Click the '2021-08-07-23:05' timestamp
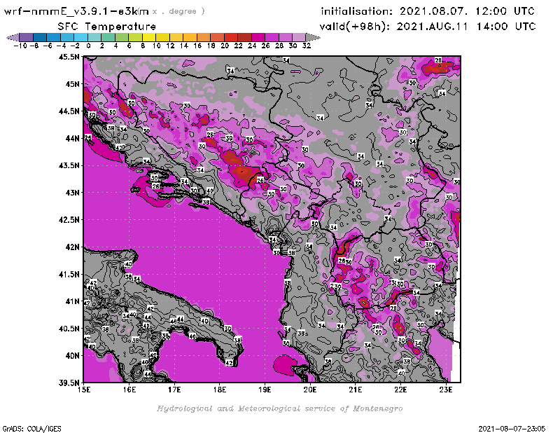560x433 pixels. click(512, 429)
